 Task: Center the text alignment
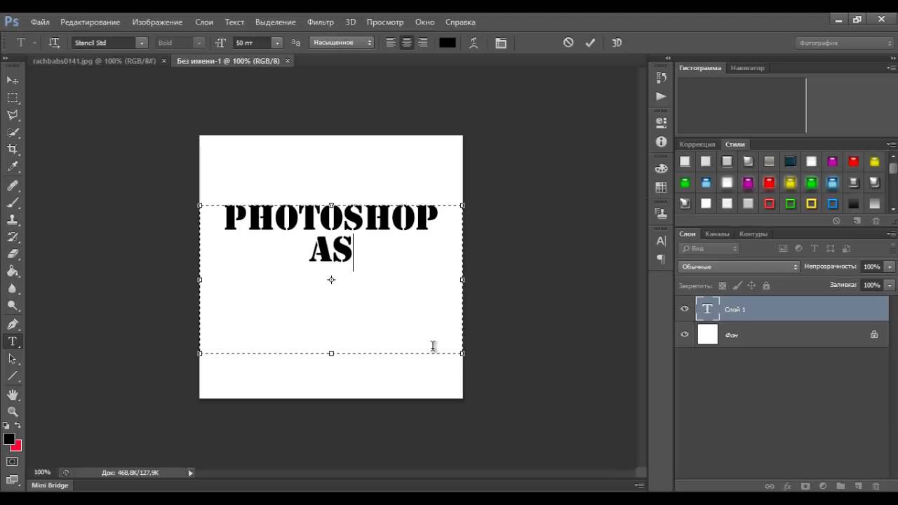(x=407, y=43)
